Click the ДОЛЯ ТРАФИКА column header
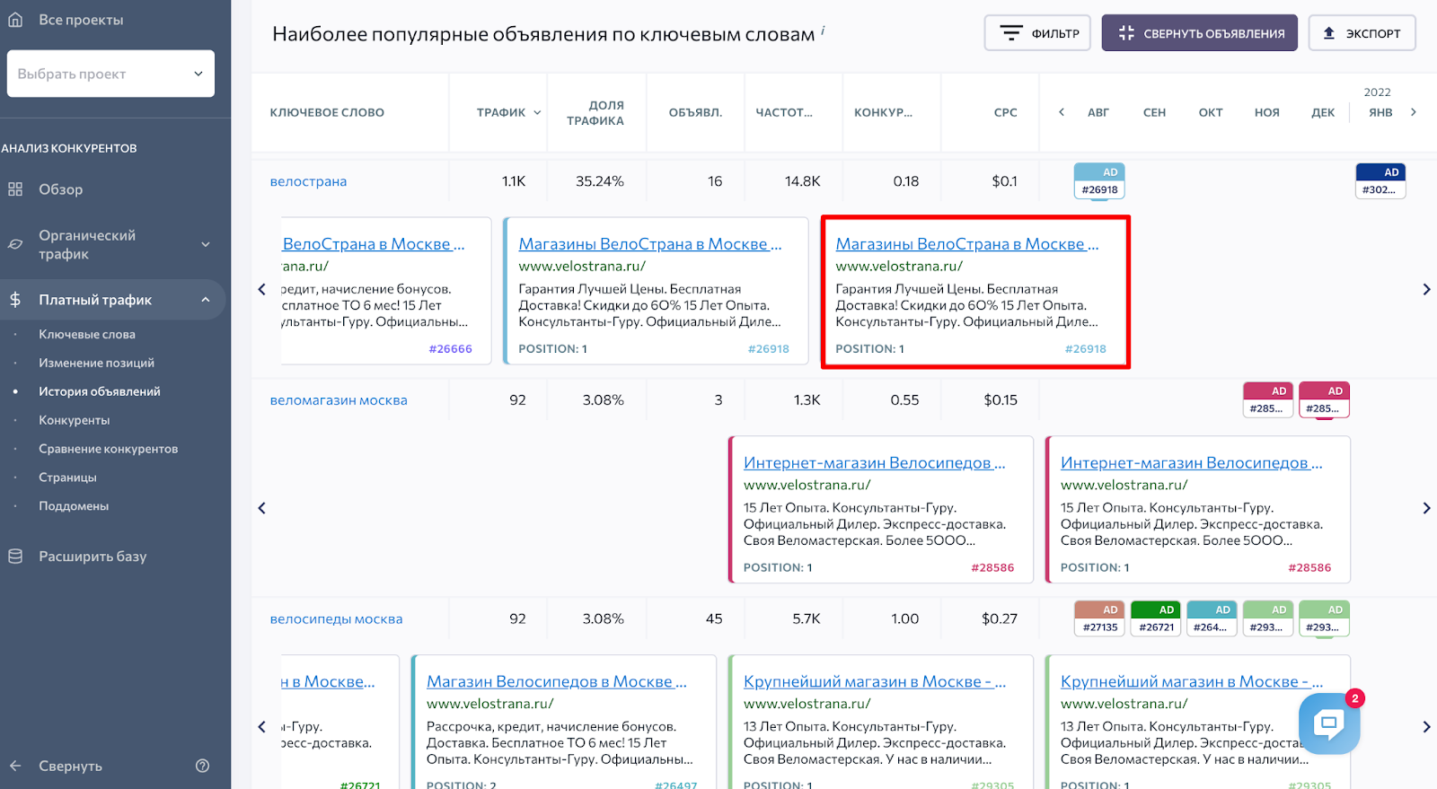Screen dimensions: 1437x789 595,112
